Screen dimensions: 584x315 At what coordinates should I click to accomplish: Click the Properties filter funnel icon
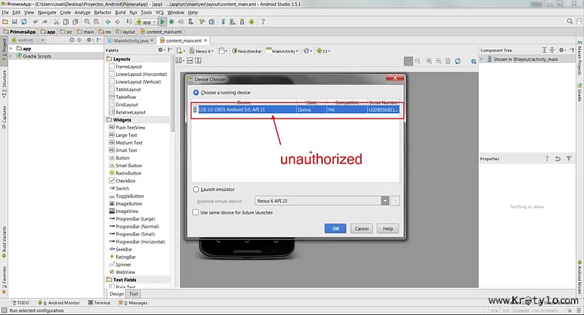click(569, 158)
